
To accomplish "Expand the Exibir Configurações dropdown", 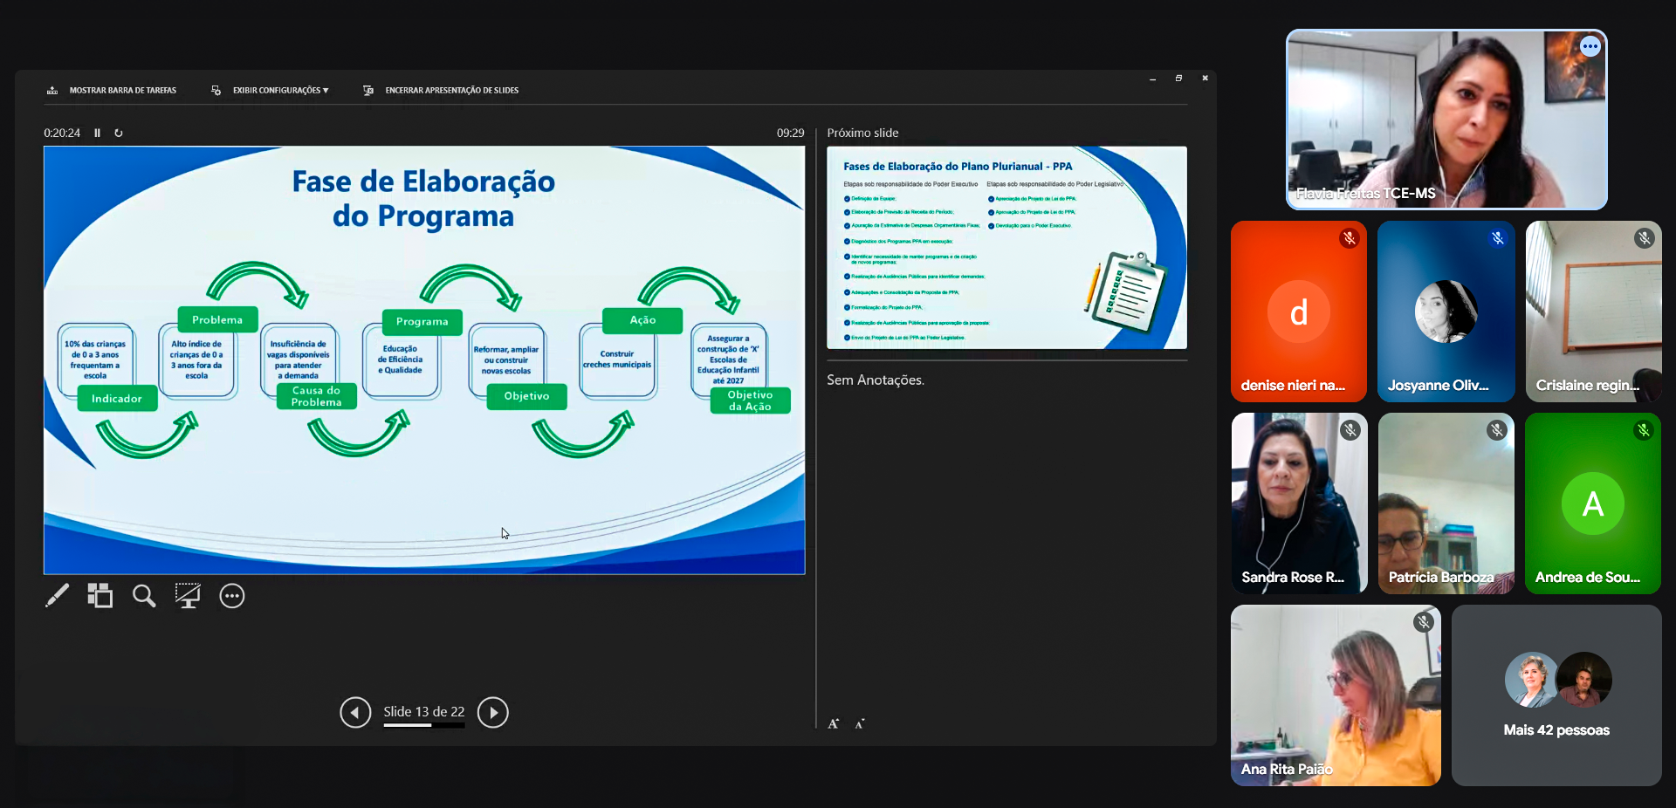I will 279,90.
